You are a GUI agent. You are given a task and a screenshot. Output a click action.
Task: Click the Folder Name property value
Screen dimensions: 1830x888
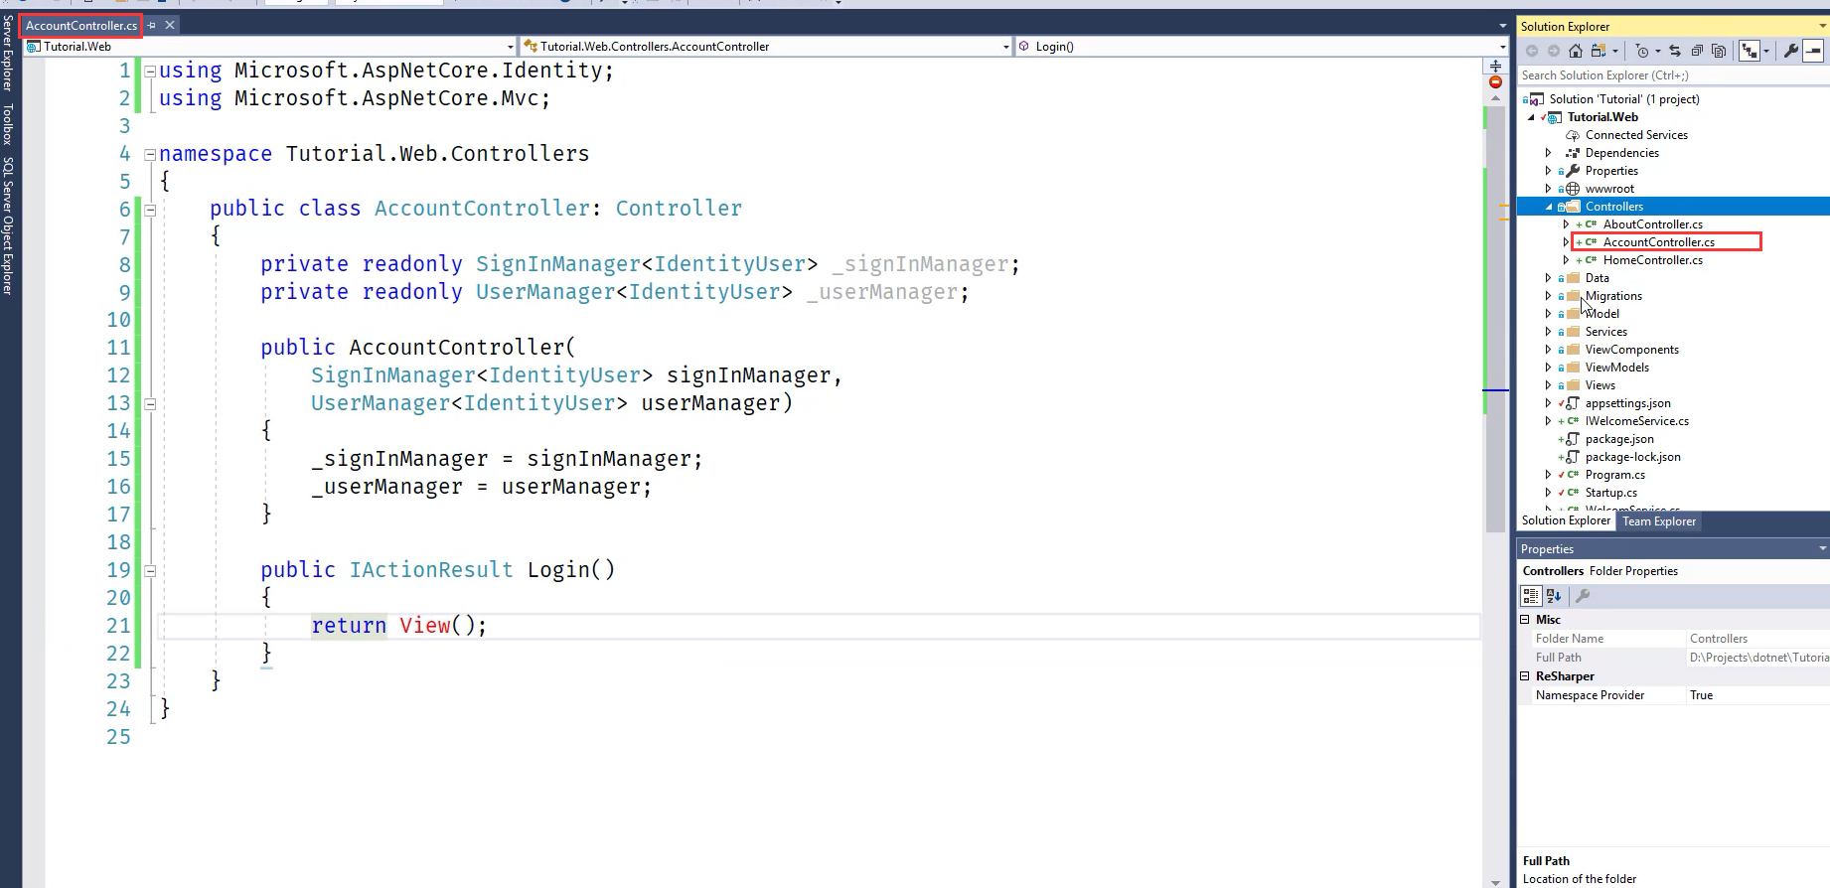pyautogui.click(x=1757, y=639)
